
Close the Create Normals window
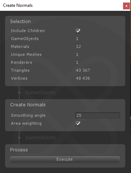point(126,6)
